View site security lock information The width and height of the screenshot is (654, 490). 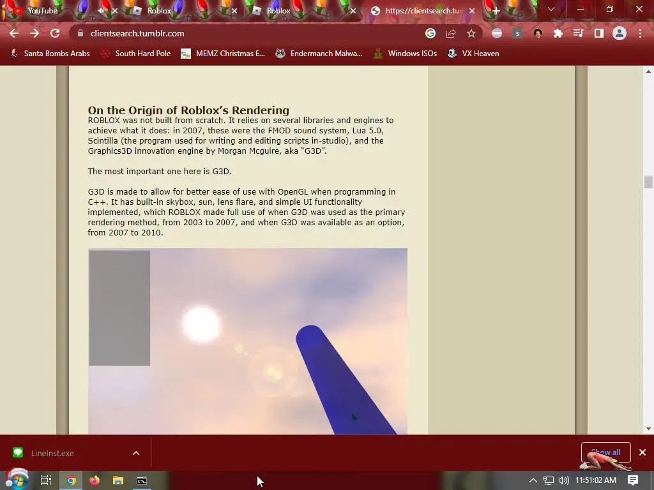[x=81, y=33]
